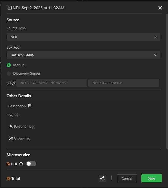The image size is (168, 188).
Task: Enable the UHD microservice toggle
Action: click(x=31, y=164)
